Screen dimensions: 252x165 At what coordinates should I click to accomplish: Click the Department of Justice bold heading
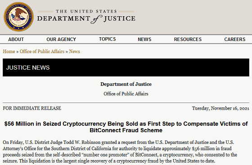coord(126,84)
